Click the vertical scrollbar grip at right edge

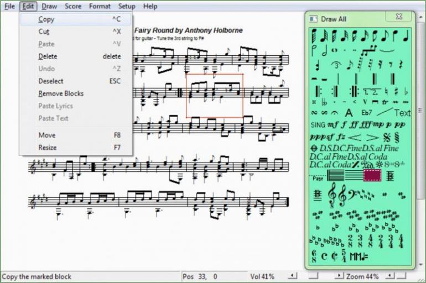(420, 111)
